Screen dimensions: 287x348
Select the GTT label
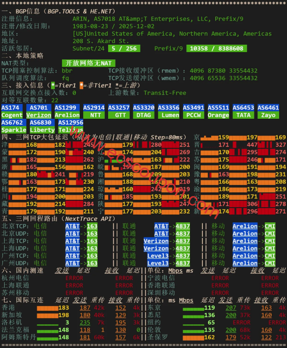tap(119, 115)
